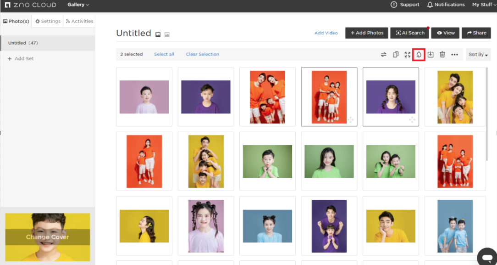Open the Notifications bell
Image resolution: width=497 pixels, height=265 pixels.
click(446, 5)
